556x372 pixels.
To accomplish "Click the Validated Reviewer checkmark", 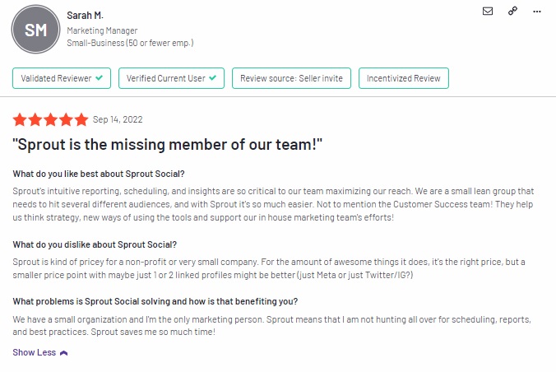I will (100, 77).
